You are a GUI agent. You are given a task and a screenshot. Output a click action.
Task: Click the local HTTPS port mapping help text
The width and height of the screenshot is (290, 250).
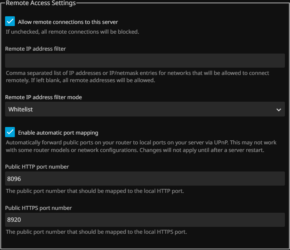[96, 232]
